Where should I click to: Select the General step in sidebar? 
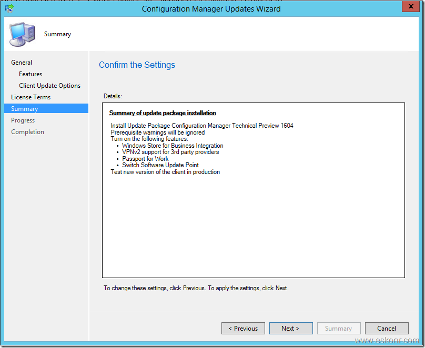tap(22, 63)
